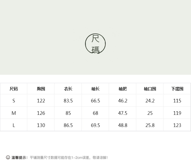The width and height of the screenshot is (191, 165).
Task: Select the 尺码 column header
Action: [x=14, y=89]
